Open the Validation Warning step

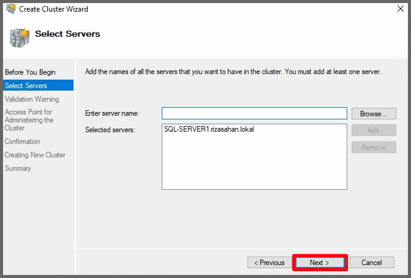coord(32,99)
